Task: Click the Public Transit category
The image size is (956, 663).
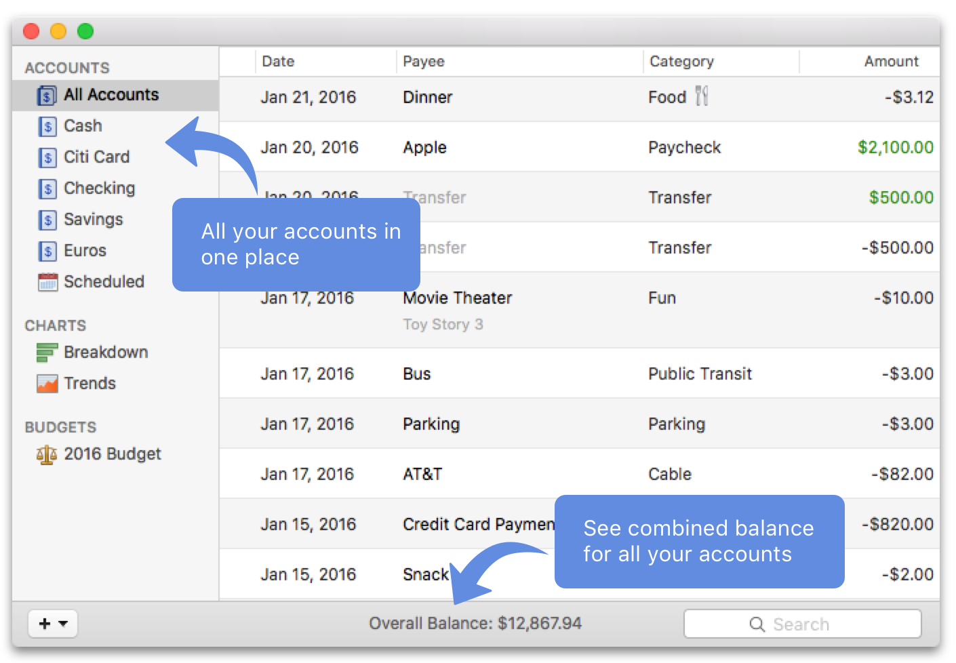Action: pyautogui.click(x=700, y=374)
